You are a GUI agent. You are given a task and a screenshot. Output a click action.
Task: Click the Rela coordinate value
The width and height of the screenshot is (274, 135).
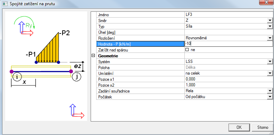click(x=189, y=91)
